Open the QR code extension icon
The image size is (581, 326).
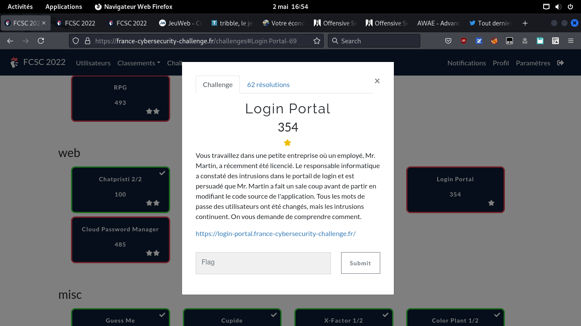tap(555, 41)
